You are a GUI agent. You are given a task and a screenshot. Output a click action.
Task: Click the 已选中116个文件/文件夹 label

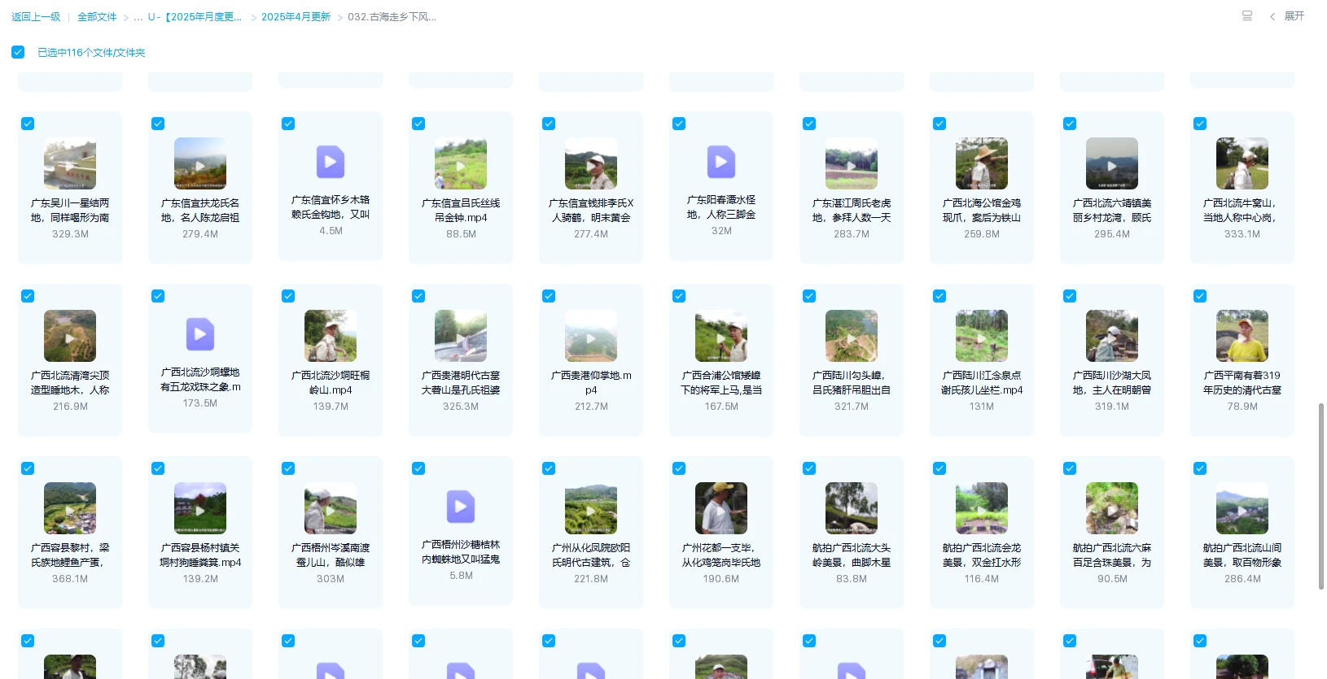(91, 53)
